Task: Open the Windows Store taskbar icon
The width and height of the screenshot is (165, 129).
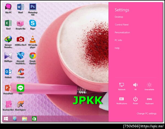Action: pos(34,119)
